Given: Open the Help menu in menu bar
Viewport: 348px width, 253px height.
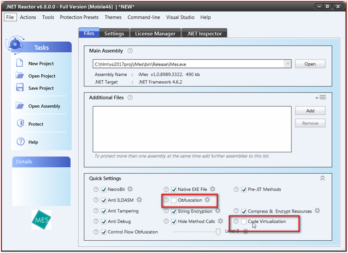Looking at the screenshot, I should click(x=206, y=17).
